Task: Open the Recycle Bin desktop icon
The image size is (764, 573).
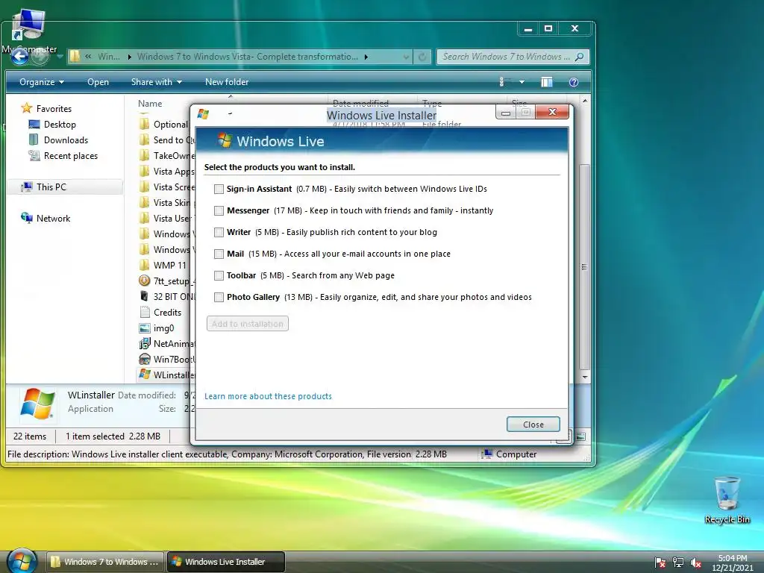Action: tap(727, 500)
